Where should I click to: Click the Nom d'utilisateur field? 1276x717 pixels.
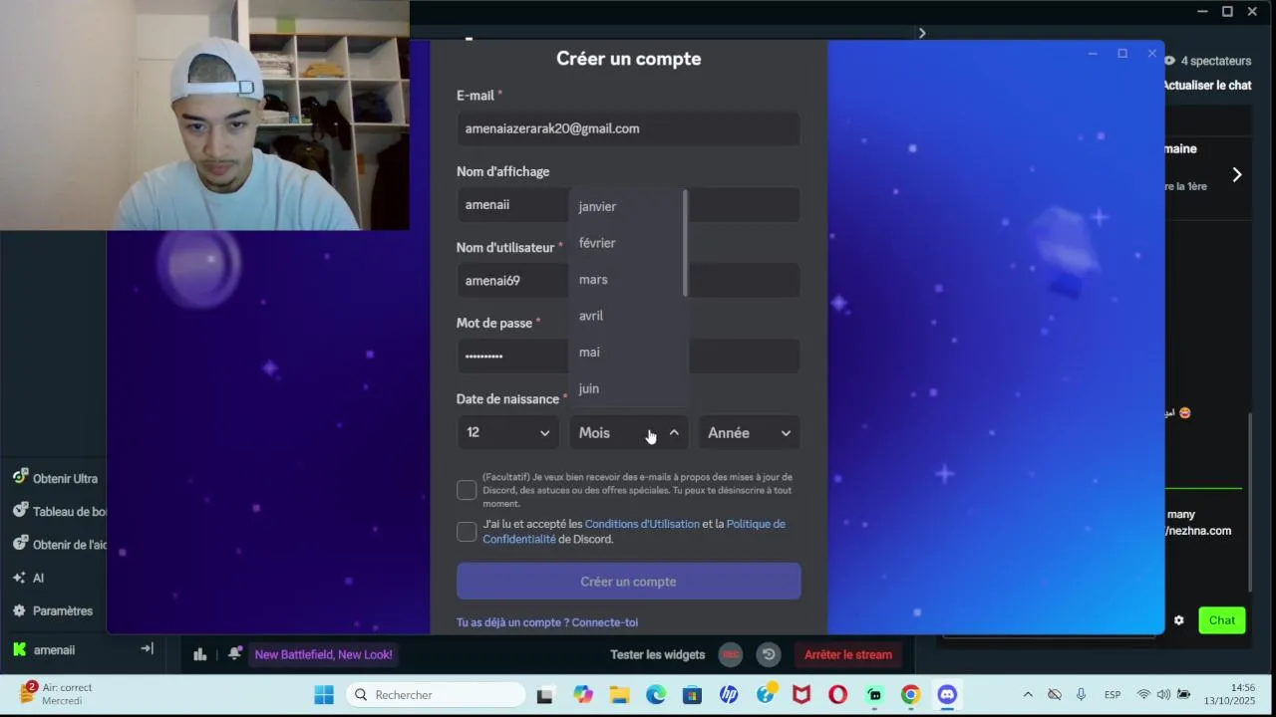pos(628,280)
